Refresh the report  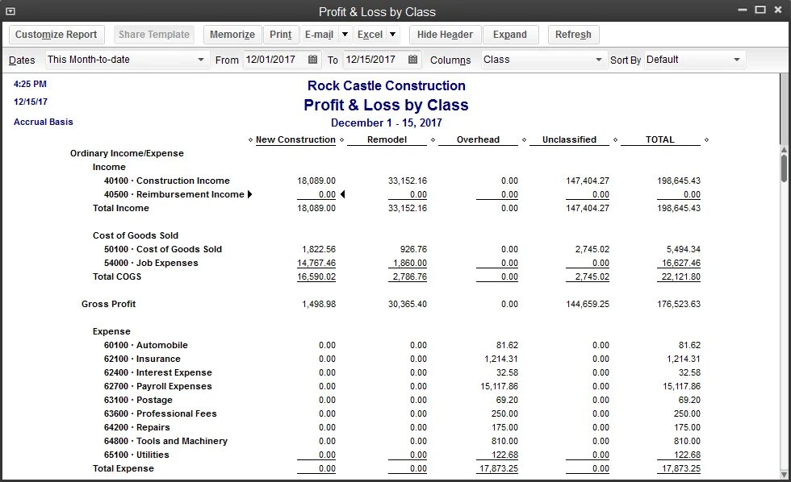tap(573, 35)
